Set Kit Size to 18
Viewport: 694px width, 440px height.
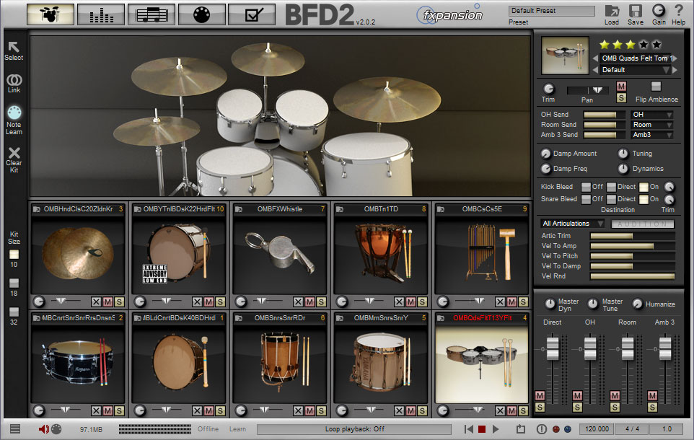[x=14, y=283]
